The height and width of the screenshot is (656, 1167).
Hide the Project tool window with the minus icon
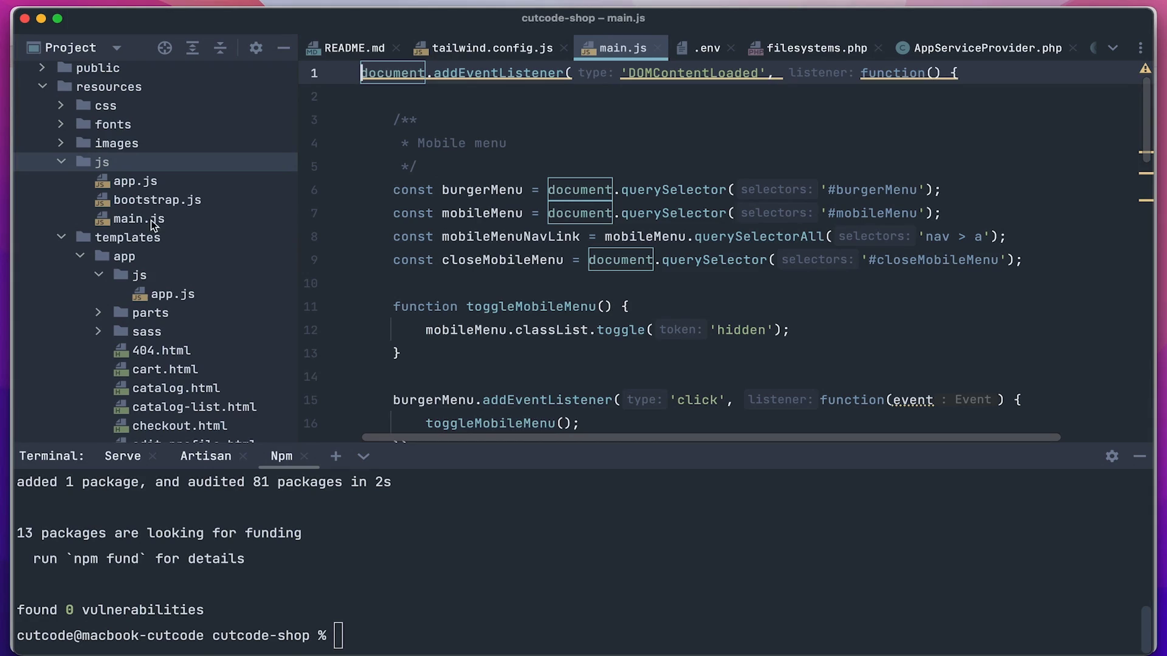pyautogui.click(x=283, y=48)
